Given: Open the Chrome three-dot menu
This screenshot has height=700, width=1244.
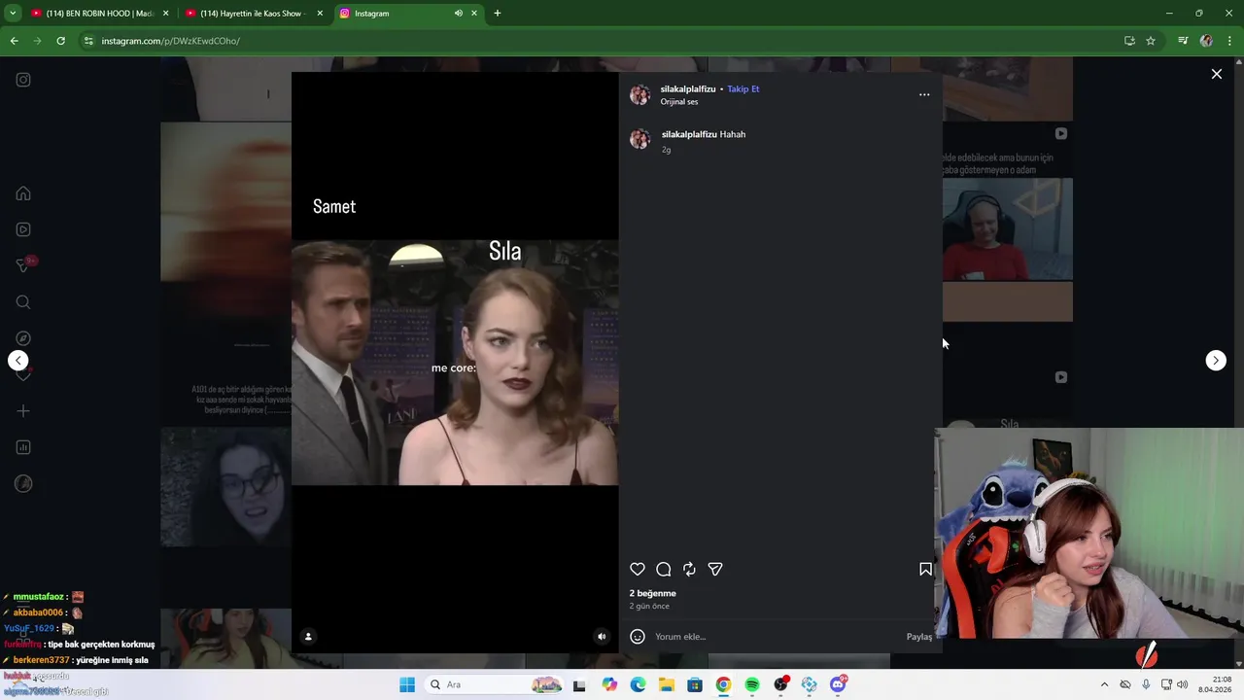Looking at the screenshot, I should tap(1229, 41).
